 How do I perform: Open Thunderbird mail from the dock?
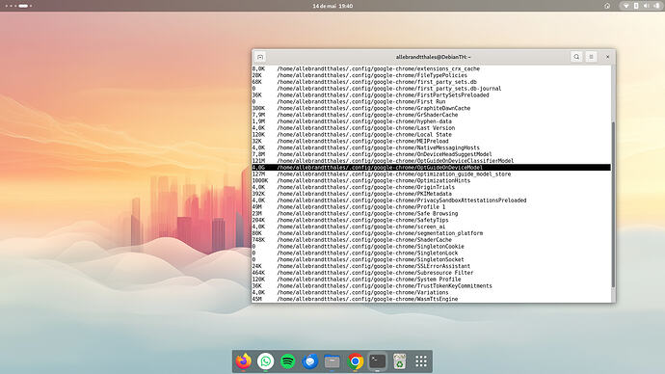(x=310, y=361)
